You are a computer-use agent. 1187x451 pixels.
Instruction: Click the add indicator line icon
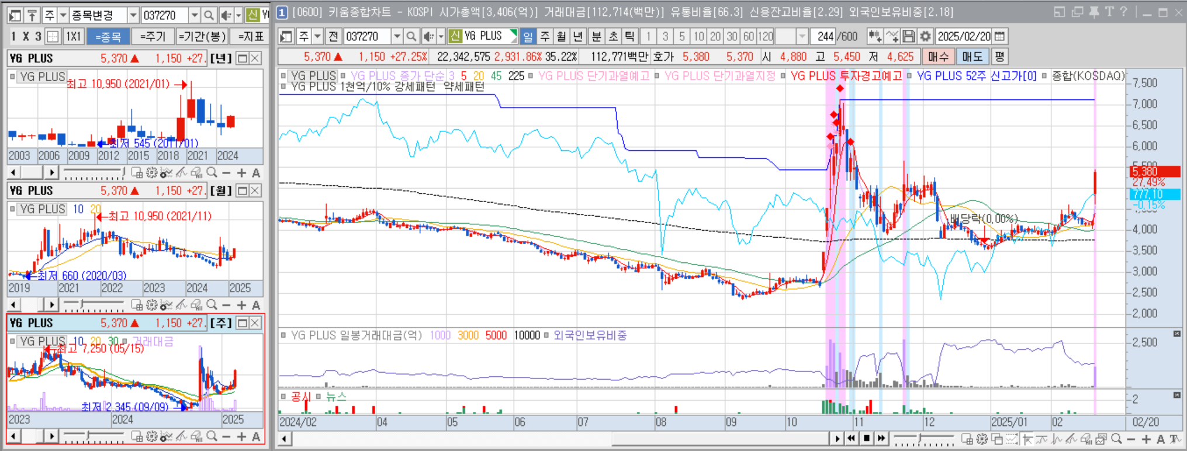(x=892, y=36)
